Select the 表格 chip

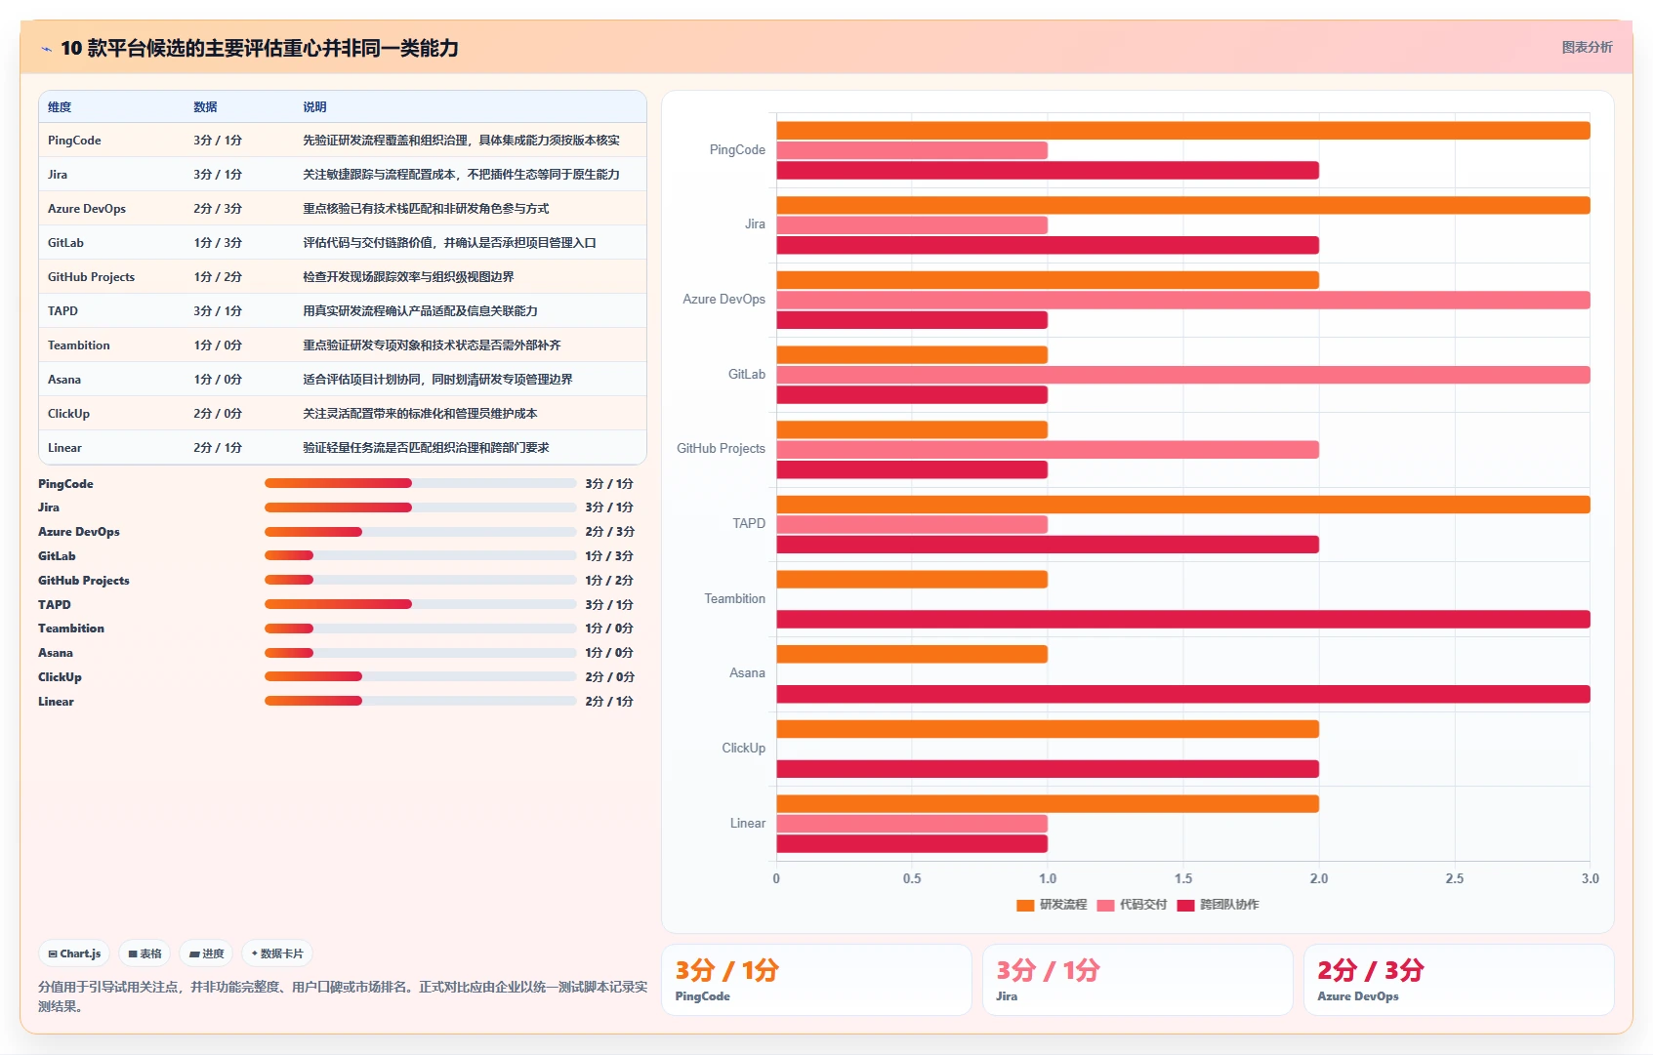pos(145,954)
